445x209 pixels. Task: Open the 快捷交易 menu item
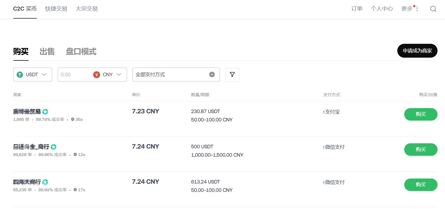point(56,9)
